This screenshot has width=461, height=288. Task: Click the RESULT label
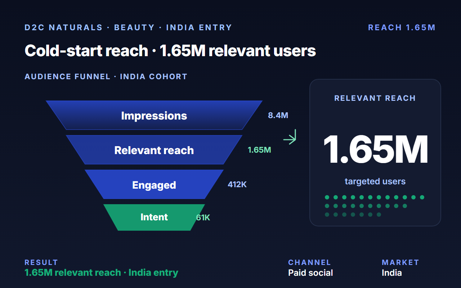click(41, 262)
